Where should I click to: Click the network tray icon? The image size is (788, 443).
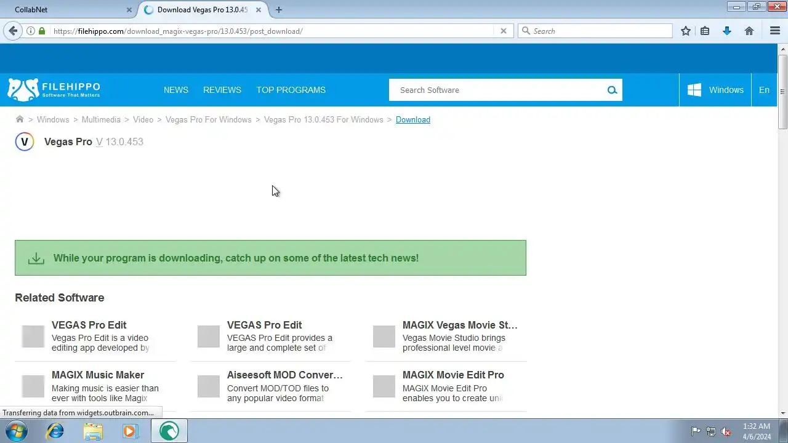pos(711,431)
